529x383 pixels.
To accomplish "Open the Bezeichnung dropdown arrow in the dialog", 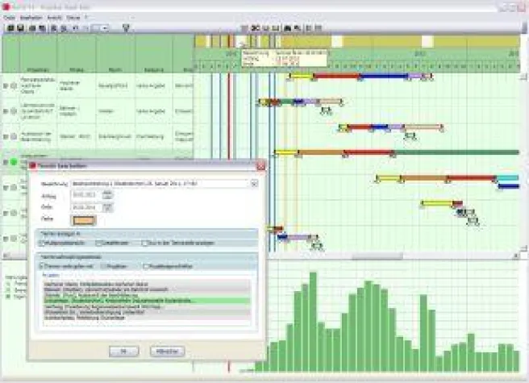I will point(254,183).
